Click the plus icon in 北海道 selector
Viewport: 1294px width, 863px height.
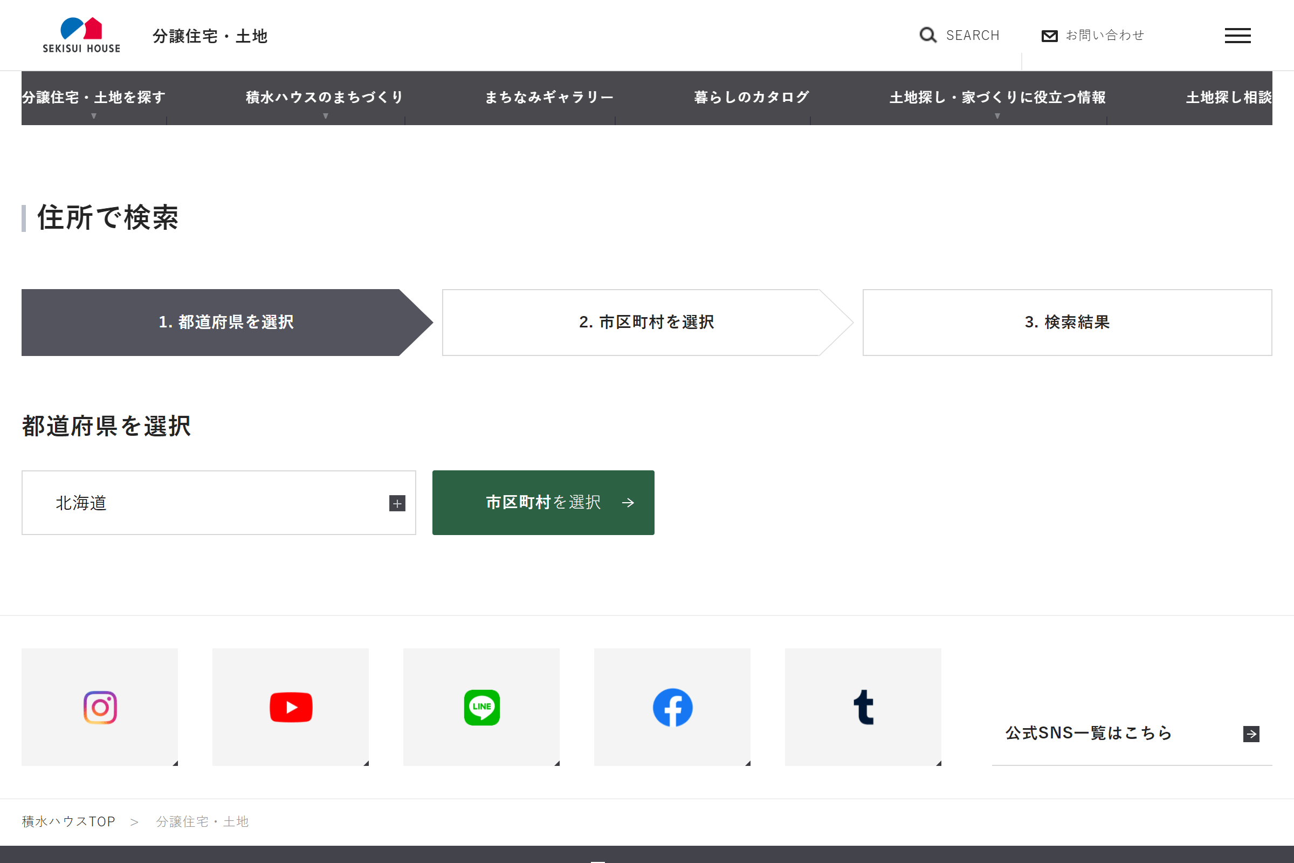click(397, 503)
